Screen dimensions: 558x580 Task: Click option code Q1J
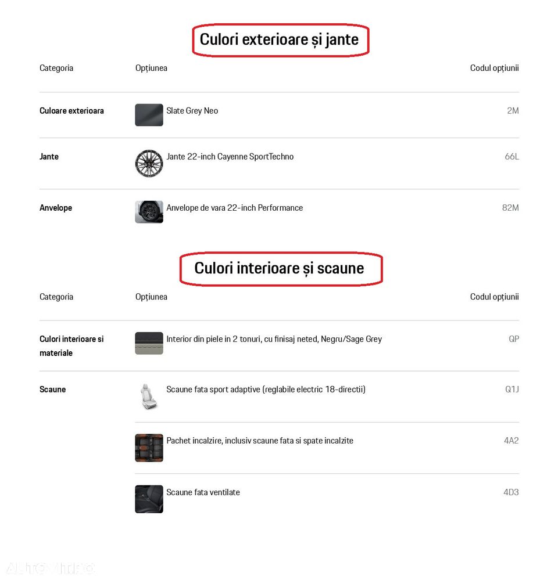point(512,390)
